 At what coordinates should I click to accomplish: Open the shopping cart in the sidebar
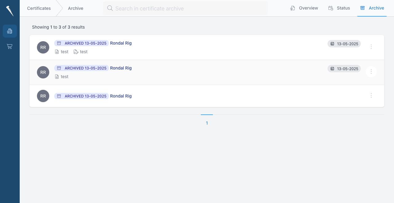coord(10,46)
